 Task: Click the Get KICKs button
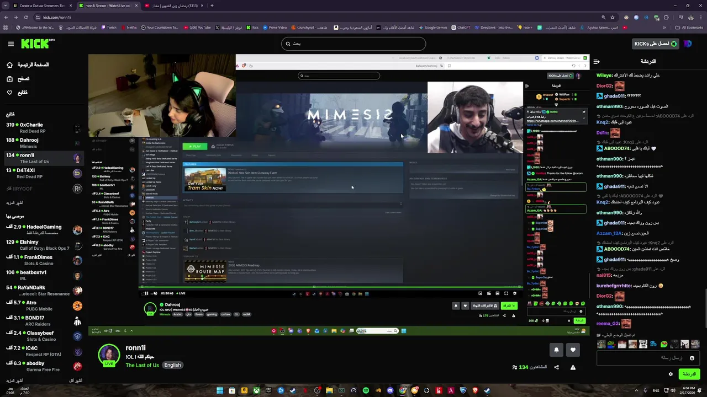coord(656,44)
